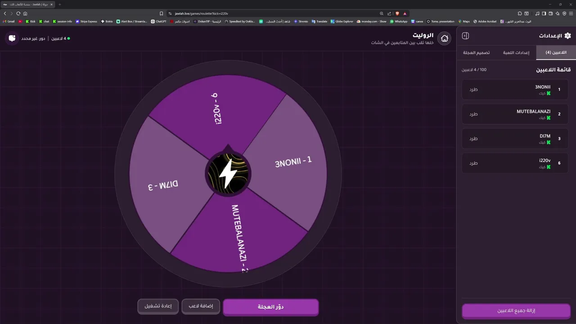Open the WhatsApp bookmark

click(399, 21)
